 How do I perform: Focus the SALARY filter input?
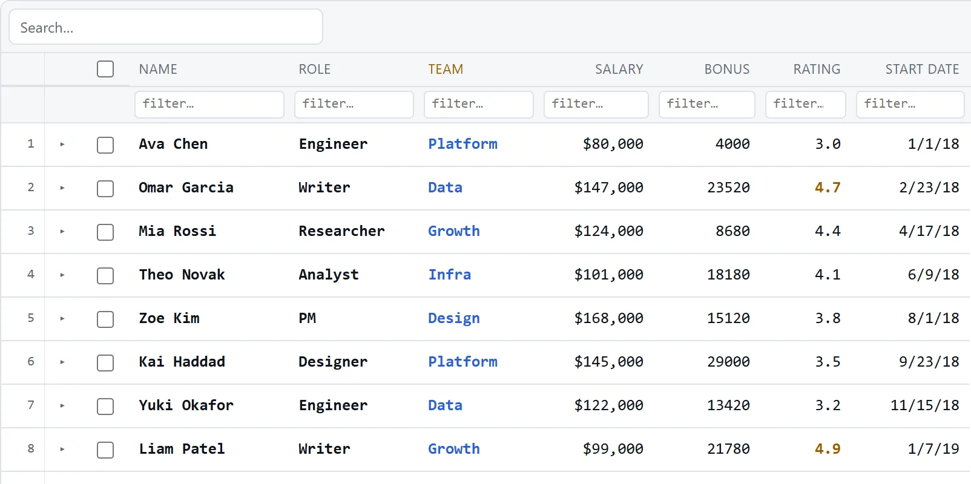click(596, 104)
